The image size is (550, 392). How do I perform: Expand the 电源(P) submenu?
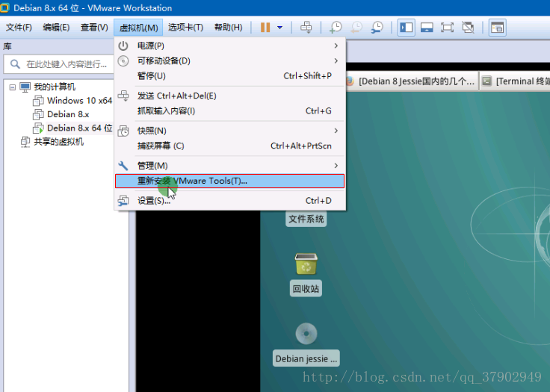229,46
